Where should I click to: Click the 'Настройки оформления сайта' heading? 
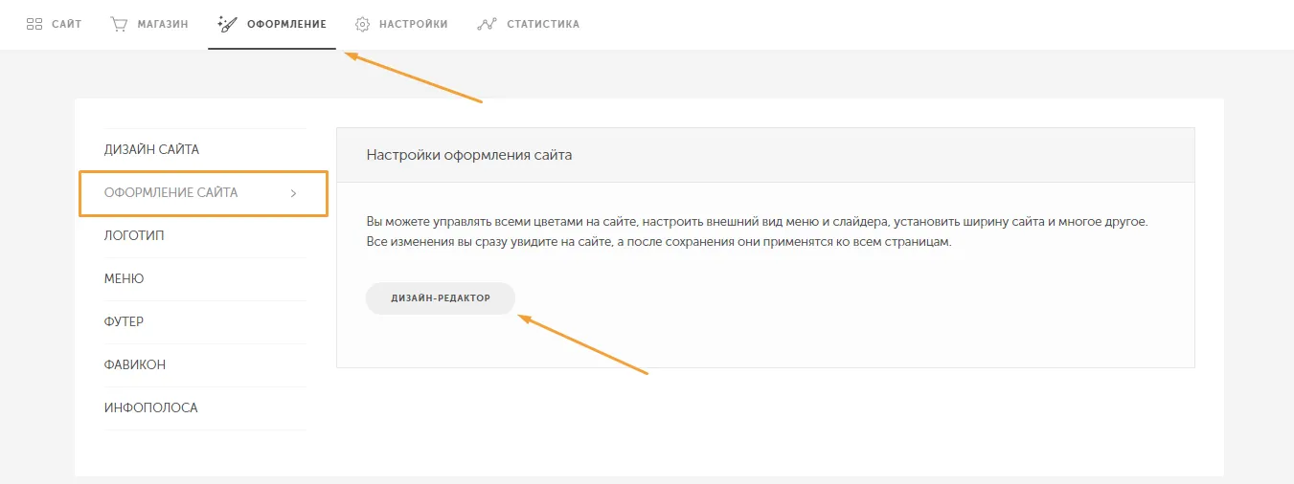coord(469,154)
